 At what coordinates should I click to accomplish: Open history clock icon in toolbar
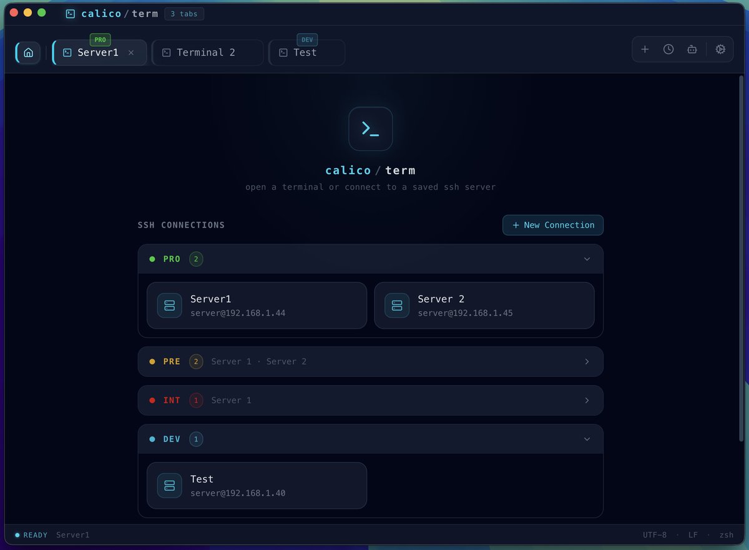coord(668,49)
